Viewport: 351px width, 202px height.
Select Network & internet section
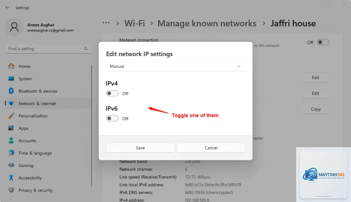click(48, 103)
